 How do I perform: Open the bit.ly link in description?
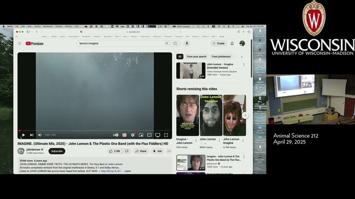click(x=112, y=171)
